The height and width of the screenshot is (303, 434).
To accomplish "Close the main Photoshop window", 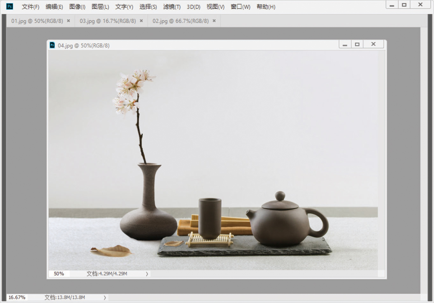I will [x=420, y=4].
